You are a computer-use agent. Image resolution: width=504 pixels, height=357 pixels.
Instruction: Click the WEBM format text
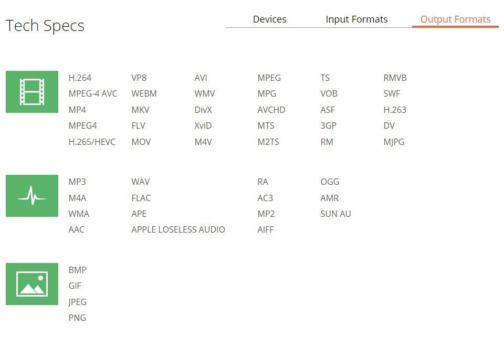(x=144, y=94)
